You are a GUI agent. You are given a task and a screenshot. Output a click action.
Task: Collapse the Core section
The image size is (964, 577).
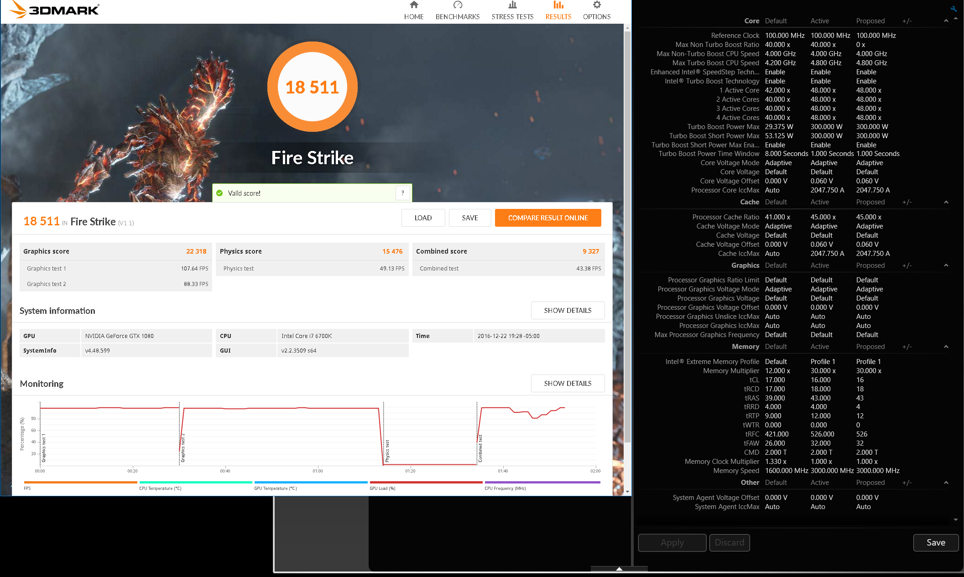(946, 21)
